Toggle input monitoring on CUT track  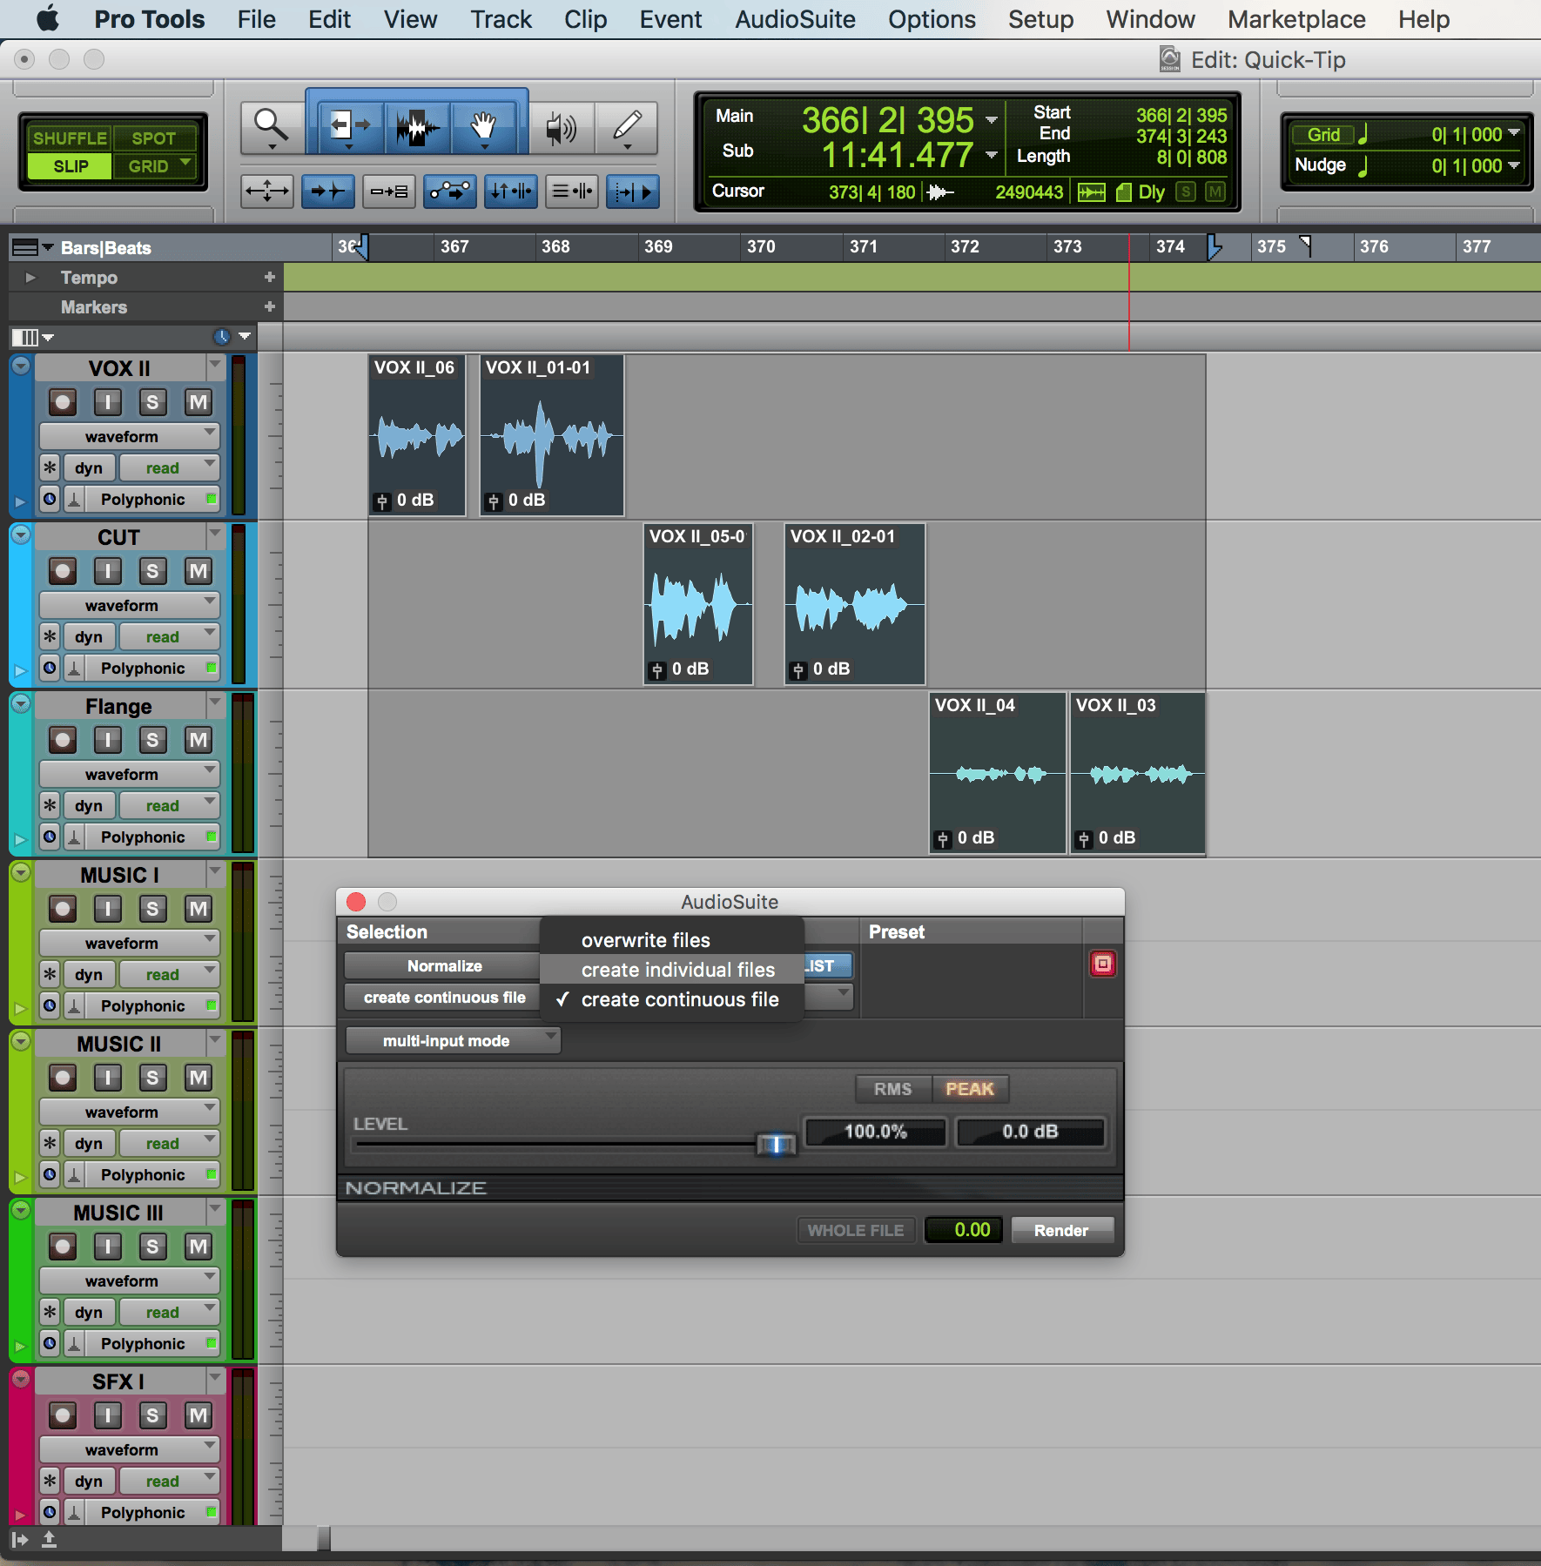click(x=107, y=570)
